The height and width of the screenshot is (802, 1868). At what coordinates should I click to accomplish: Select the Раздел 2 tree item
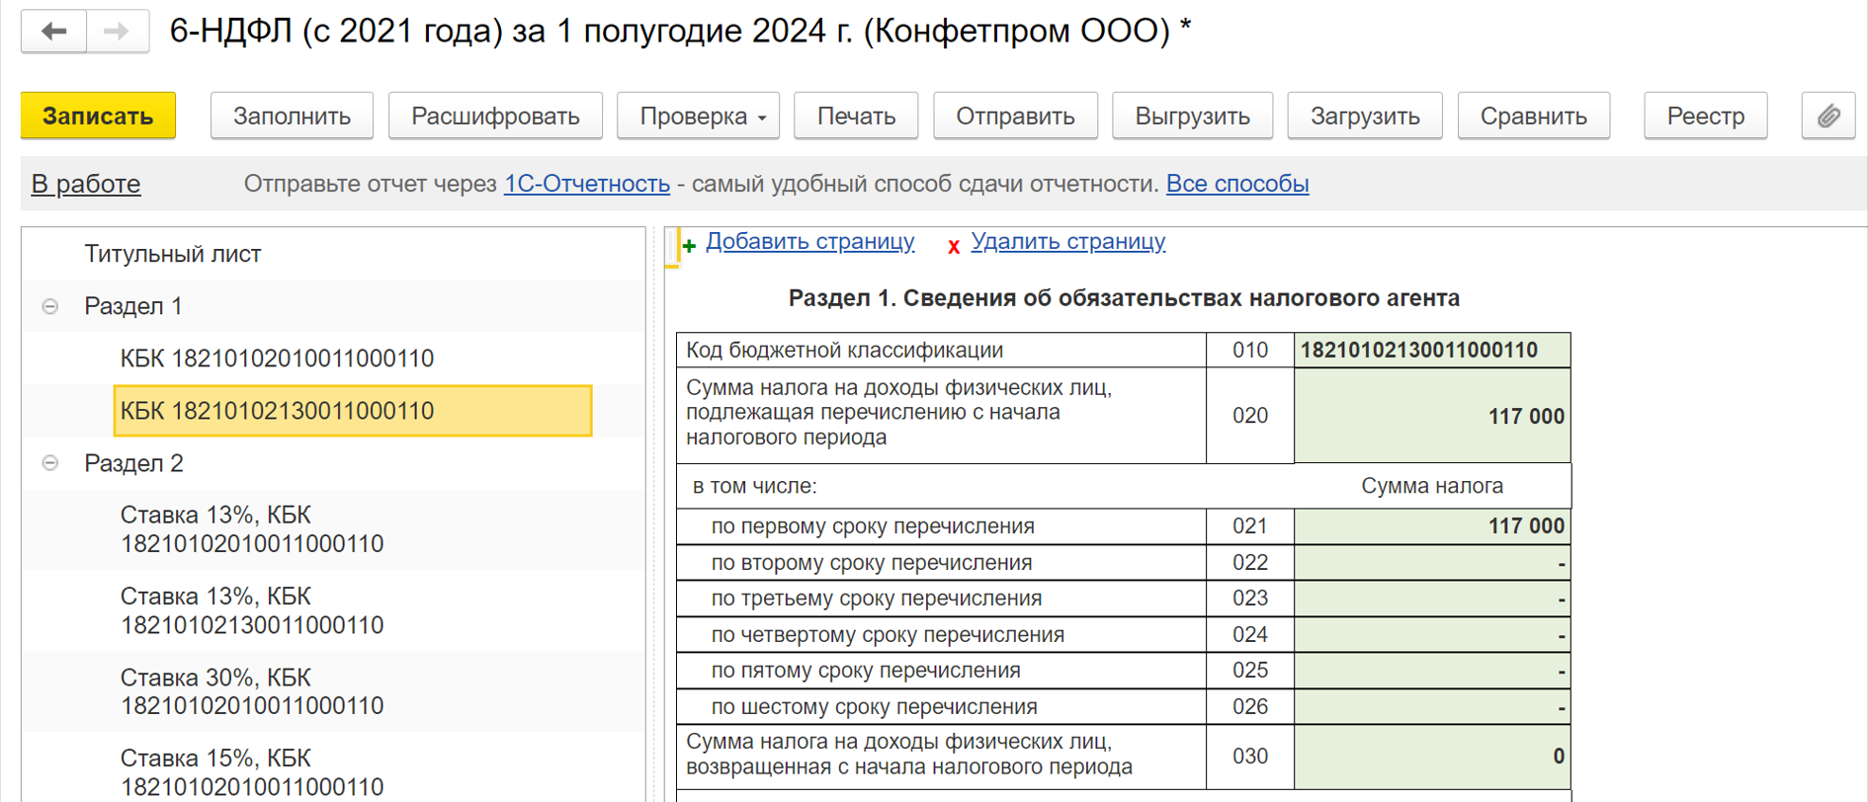pos(133,463)
